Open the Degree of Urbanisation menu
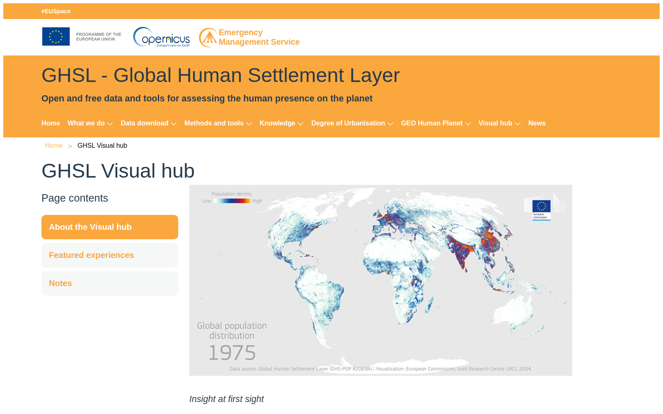 pyautogui.click(x=348, y=123)
